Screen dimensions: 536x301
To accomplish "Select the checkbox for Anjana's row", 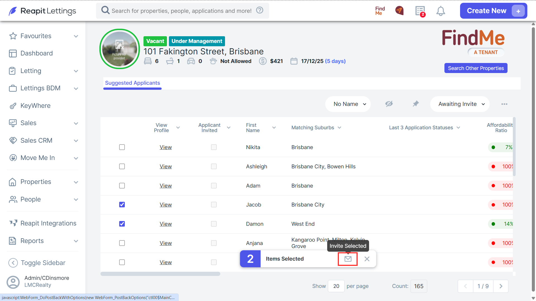I will tap(122, 243).
